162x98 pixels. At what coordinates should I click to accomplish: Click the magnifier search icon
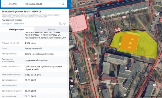(x=63, y=4)
